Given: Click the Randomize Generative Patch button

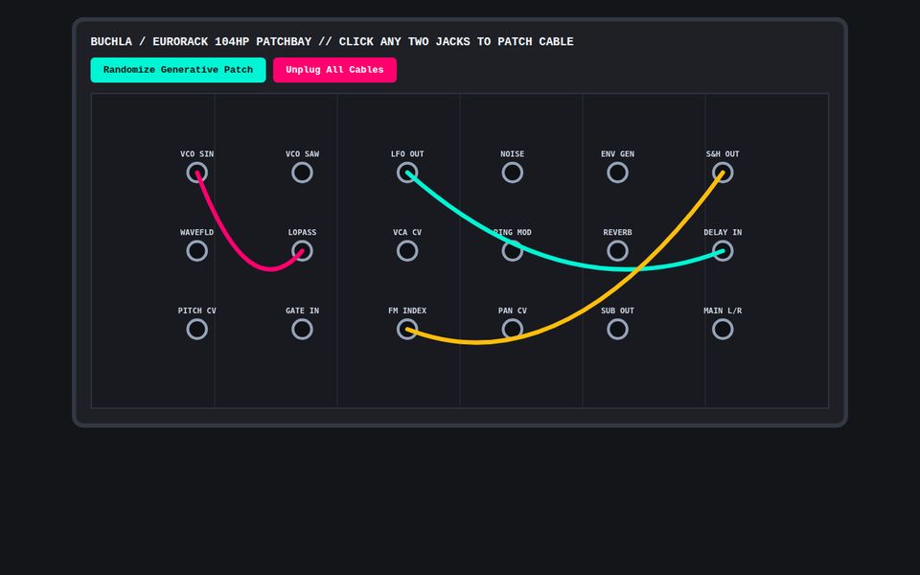Looking at the screenshot, I should pyautogui.click(x=178, y=70).
